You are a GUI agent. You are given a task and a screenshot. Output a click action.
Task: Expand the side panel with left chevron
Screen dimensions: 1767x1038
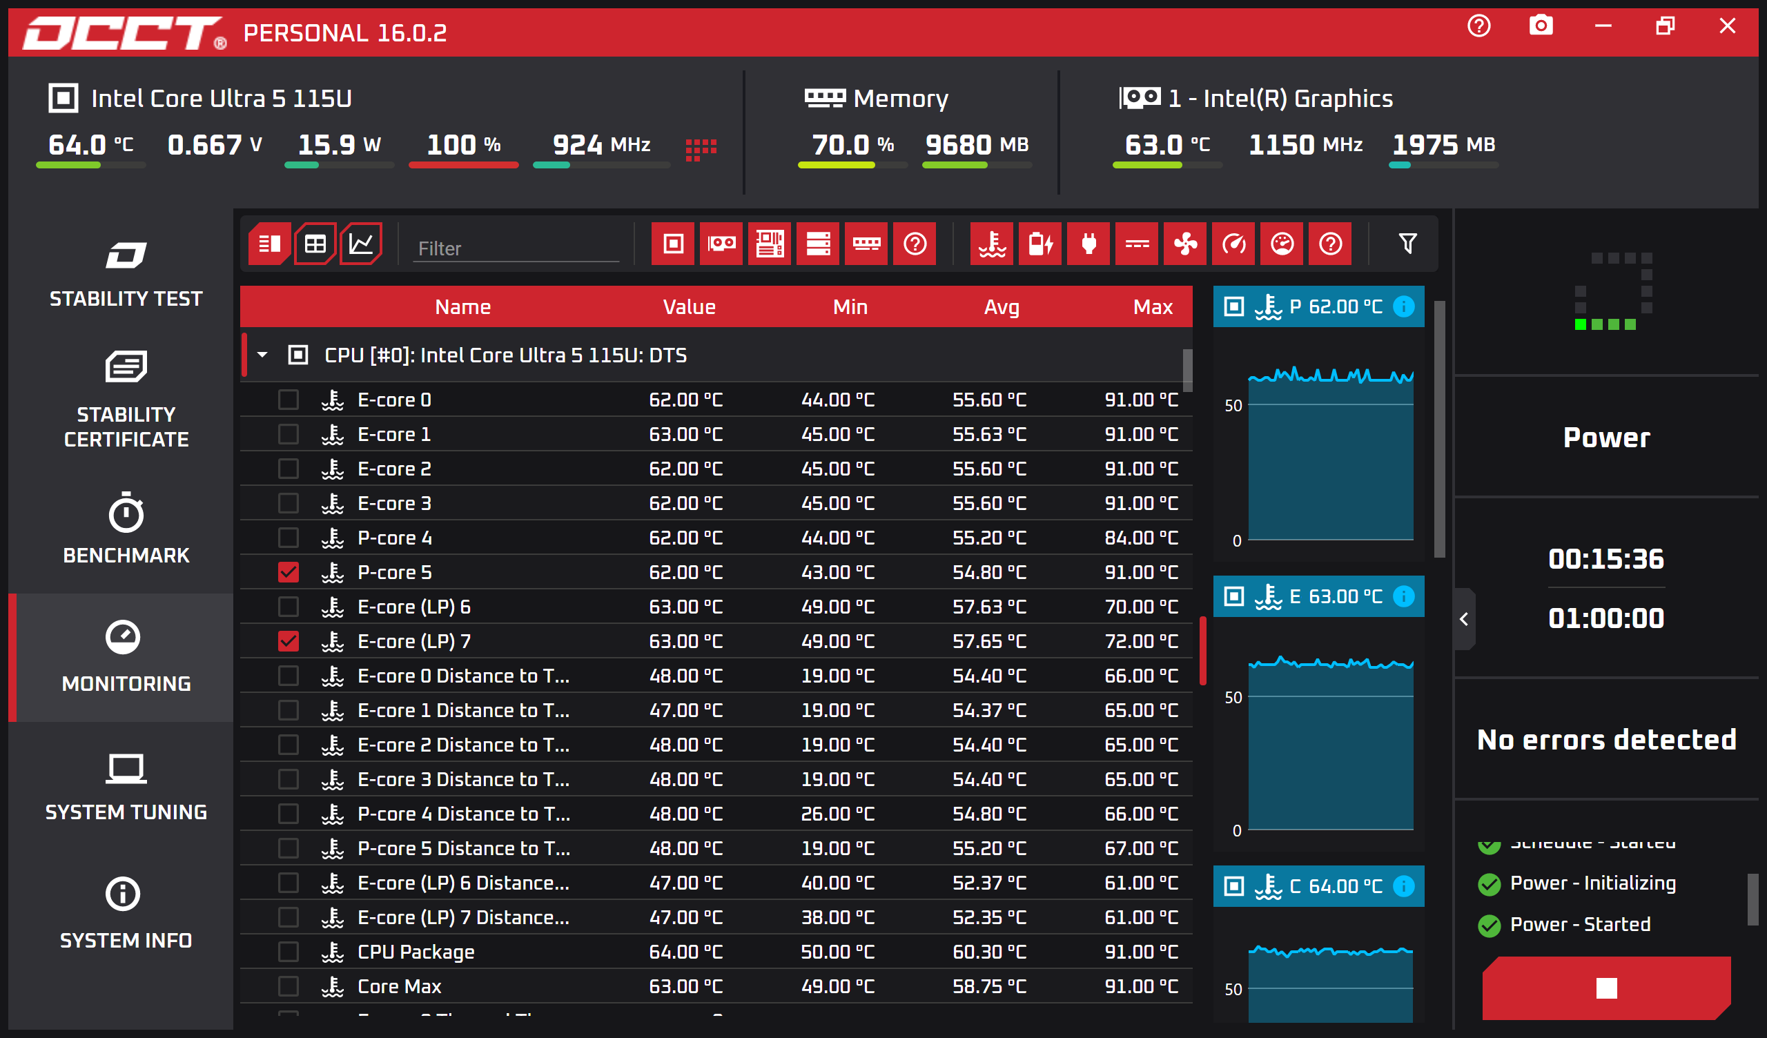tap(1464, 619)
